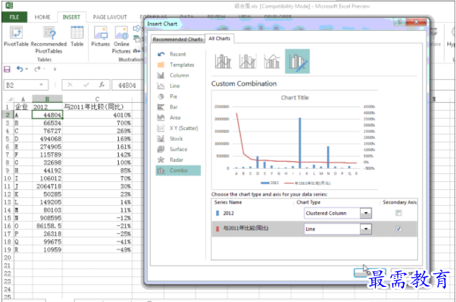Image resolution: width=456 pixels, height=302 pixels.
Task: Click the Select All corner triangle
Action: tap(9, 99)
